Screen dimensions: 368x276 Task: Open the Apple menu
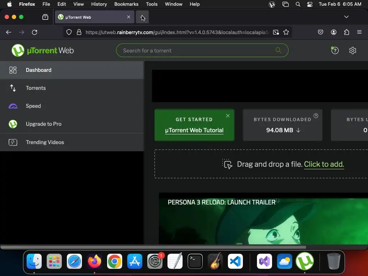point(9,4)
